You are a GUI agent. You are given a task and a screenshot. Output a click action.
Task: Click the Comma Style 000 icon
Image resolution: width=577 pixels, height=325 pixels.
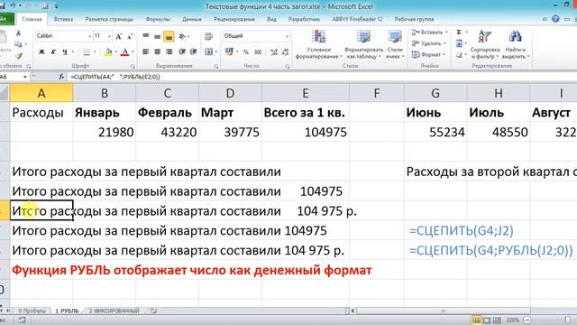point(258,52)
